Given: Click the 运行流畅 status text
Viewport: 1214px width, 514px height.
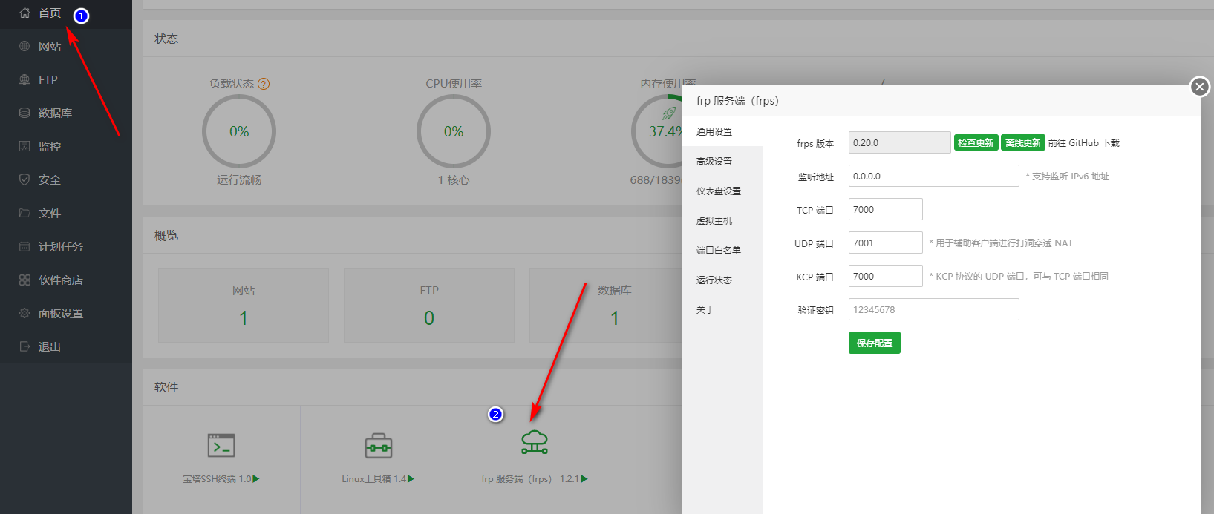Looking at the screenshot, I should [x=239, y=180].
